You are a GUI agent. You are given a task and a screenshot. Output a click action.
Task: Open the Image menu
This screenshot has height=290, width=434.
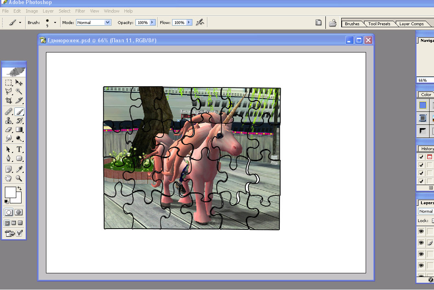[x=32, y=11]
